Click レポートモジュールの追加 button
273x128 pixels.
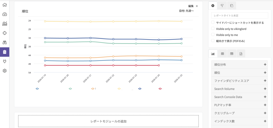pos(108,121)
